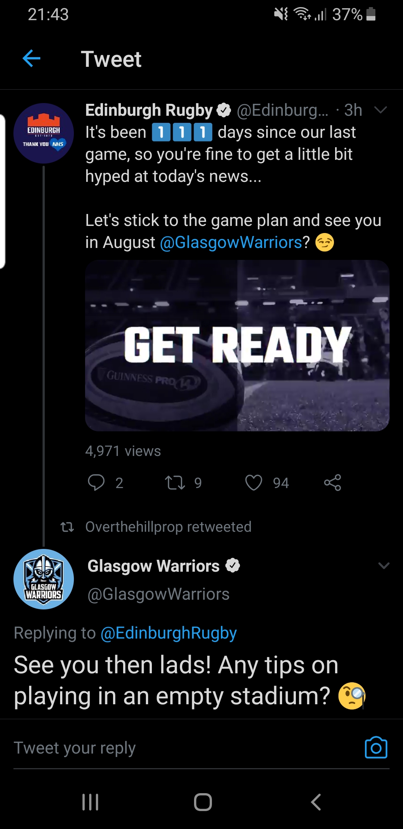Attach photo using camera icon
This screenshot has height=829, width=403.
[376, 748]
